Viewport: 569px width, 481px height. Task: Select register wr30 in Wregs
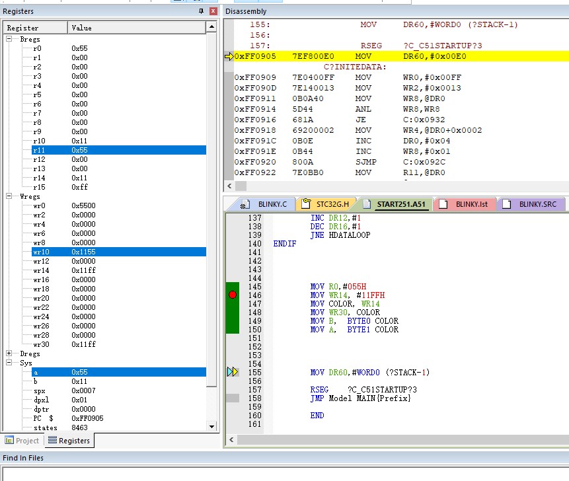pyautogui.click(x=41, y=344)
